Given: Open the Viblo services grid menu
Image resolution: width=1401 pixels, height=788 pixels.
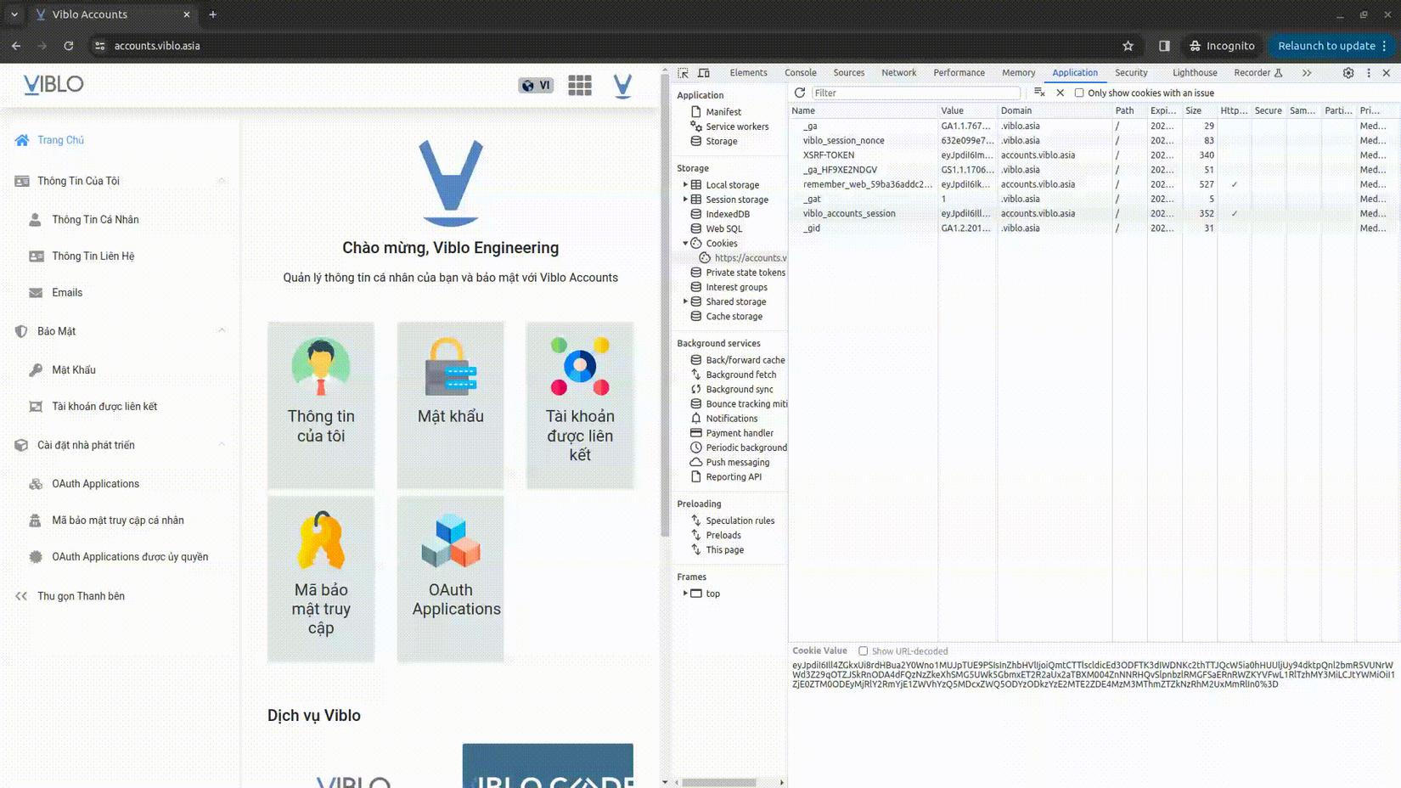Looking at the screenshot, I should pyautogui.click(x=580, y=85).
